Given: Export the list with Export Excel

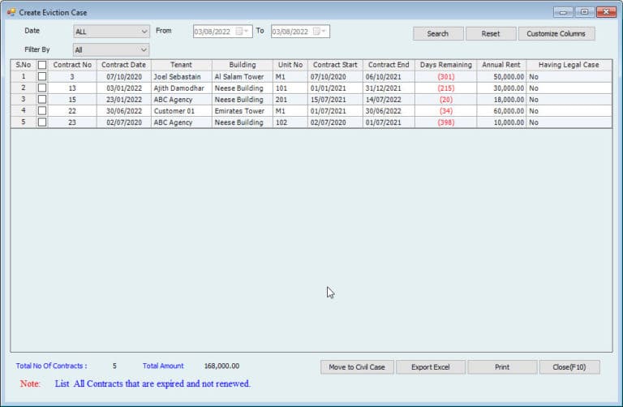Looking at the screenshot, I should (x=430, y=367).
